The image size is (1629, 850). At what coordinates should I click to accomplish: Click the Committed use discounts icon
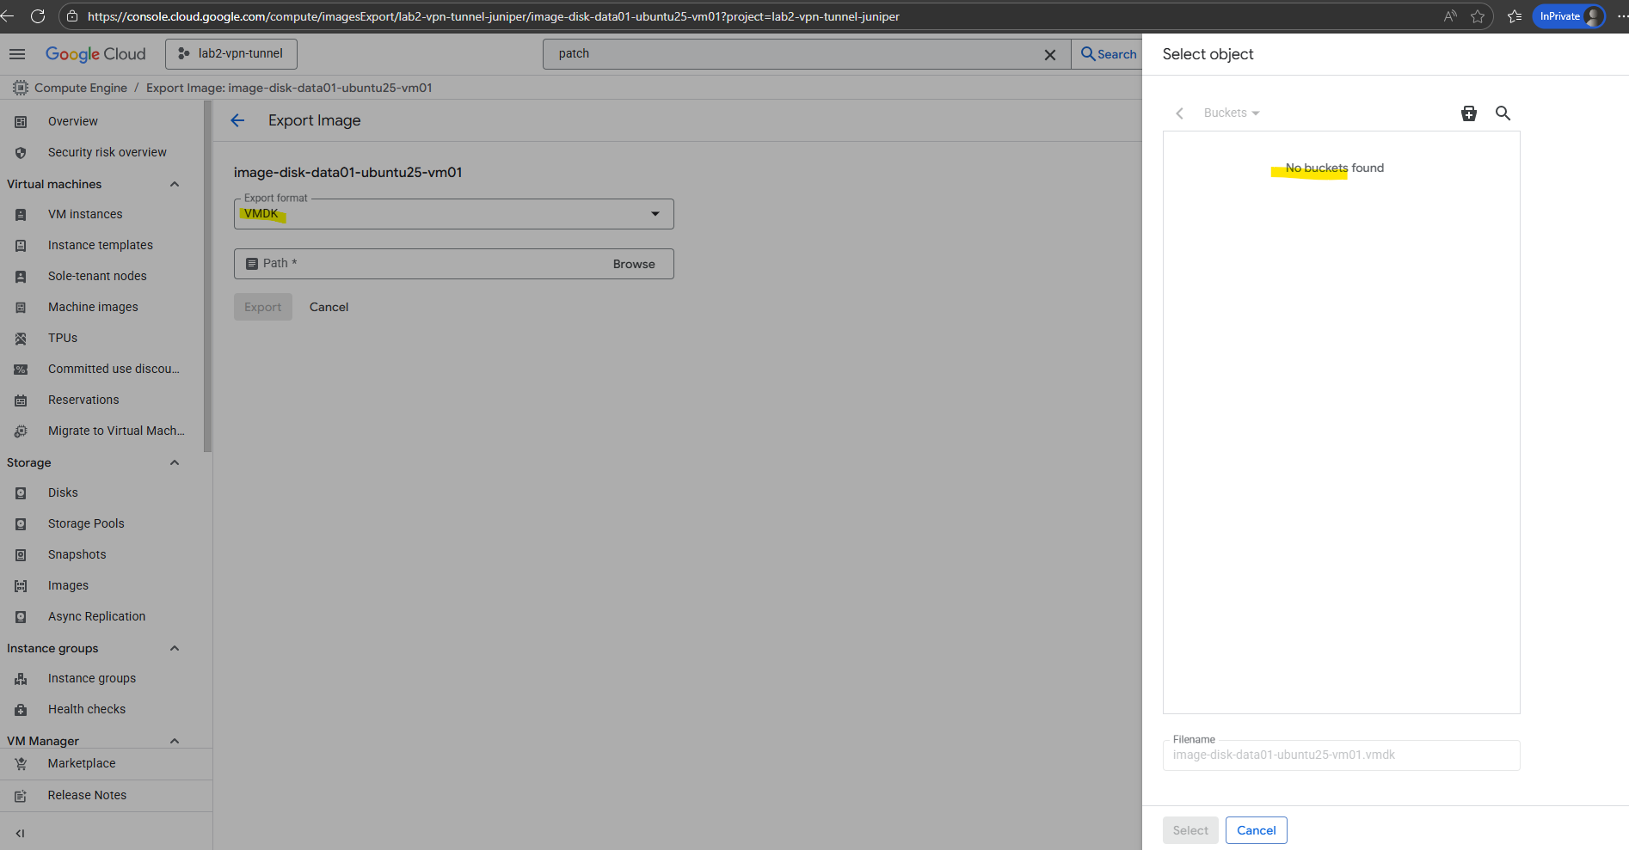[21, 369]
